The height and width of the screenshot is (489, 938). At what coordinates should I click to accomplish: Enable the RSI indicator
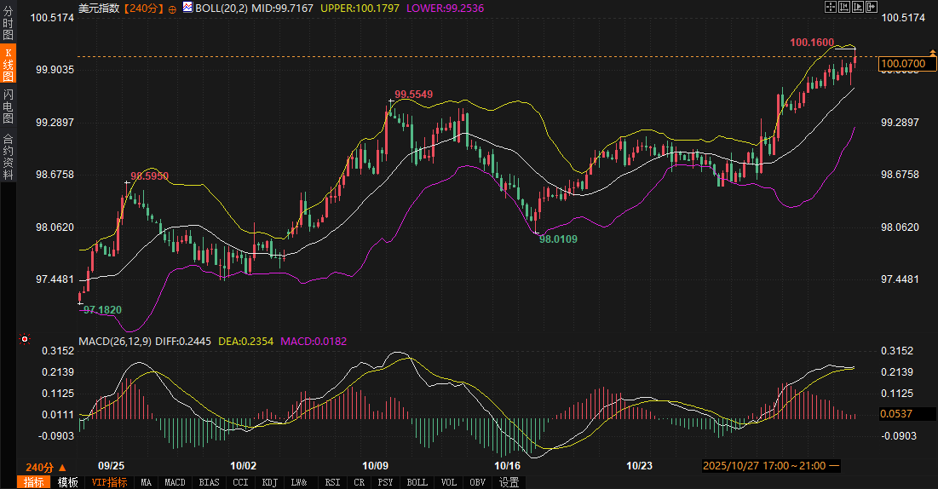pos(332,482)
